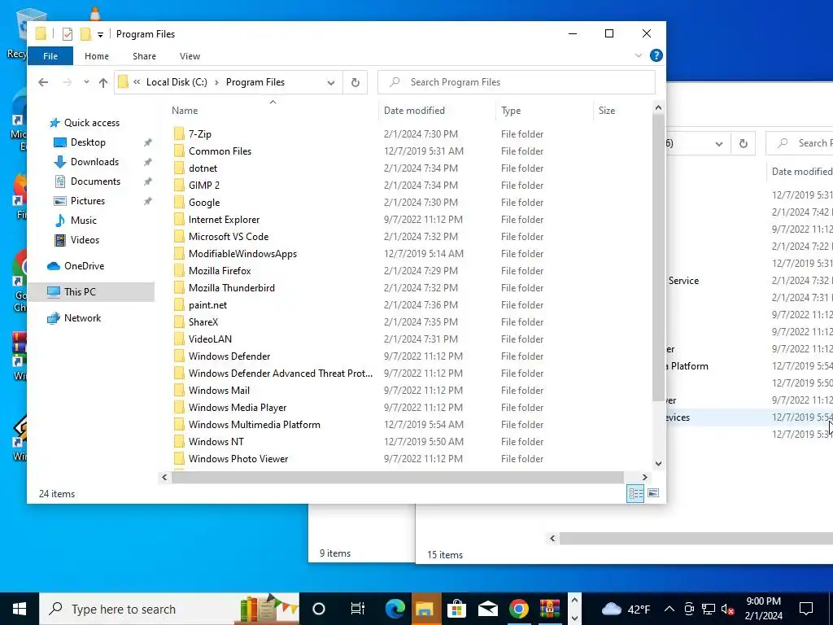Open recent locations dropdown arrow

pyautogui.click(x=86, y=82)
